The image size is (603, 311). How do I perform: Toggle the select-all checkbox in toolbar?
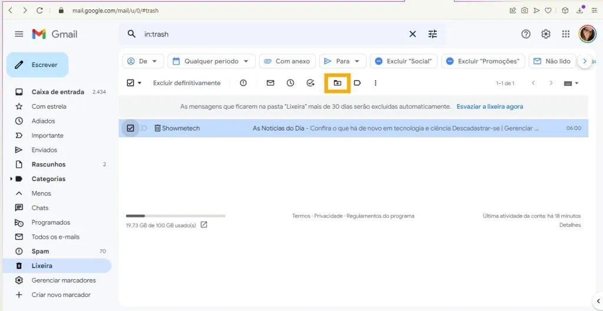[x=130, y=83]
